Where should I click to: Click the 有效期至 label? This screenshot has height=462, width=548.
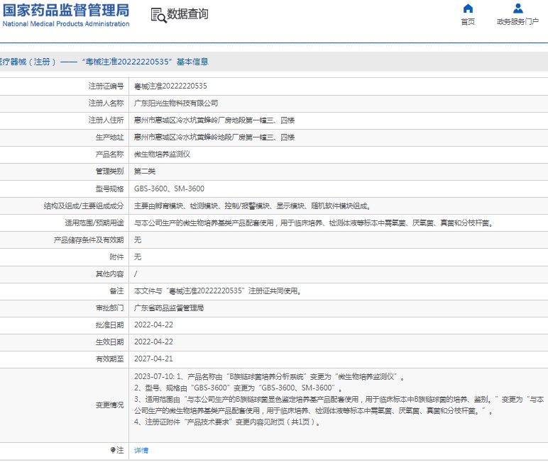point(110,359)
